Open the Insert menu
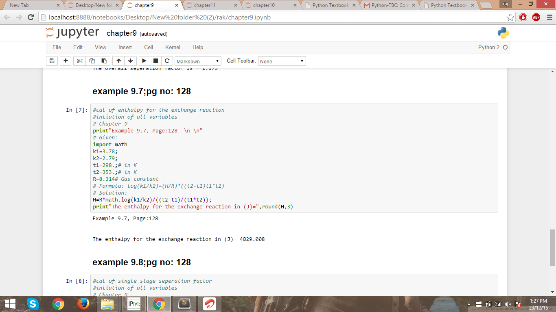The image size is (556, 312). pyautogui.click(x=125, y=47)
